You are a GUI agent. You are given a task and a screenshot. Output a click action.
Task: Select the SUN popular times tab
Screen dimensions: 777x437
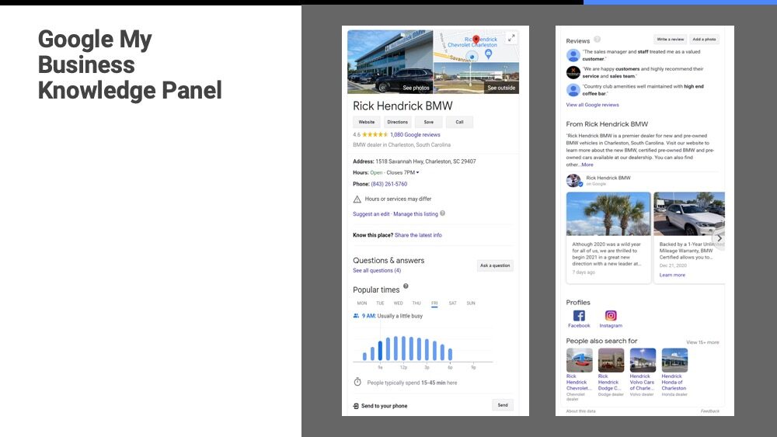pyautogui.click(x=471, y=303)
